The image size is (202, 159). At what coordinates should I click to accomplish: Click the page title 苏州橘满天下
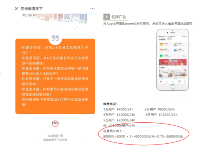click(x=32, y=9)
